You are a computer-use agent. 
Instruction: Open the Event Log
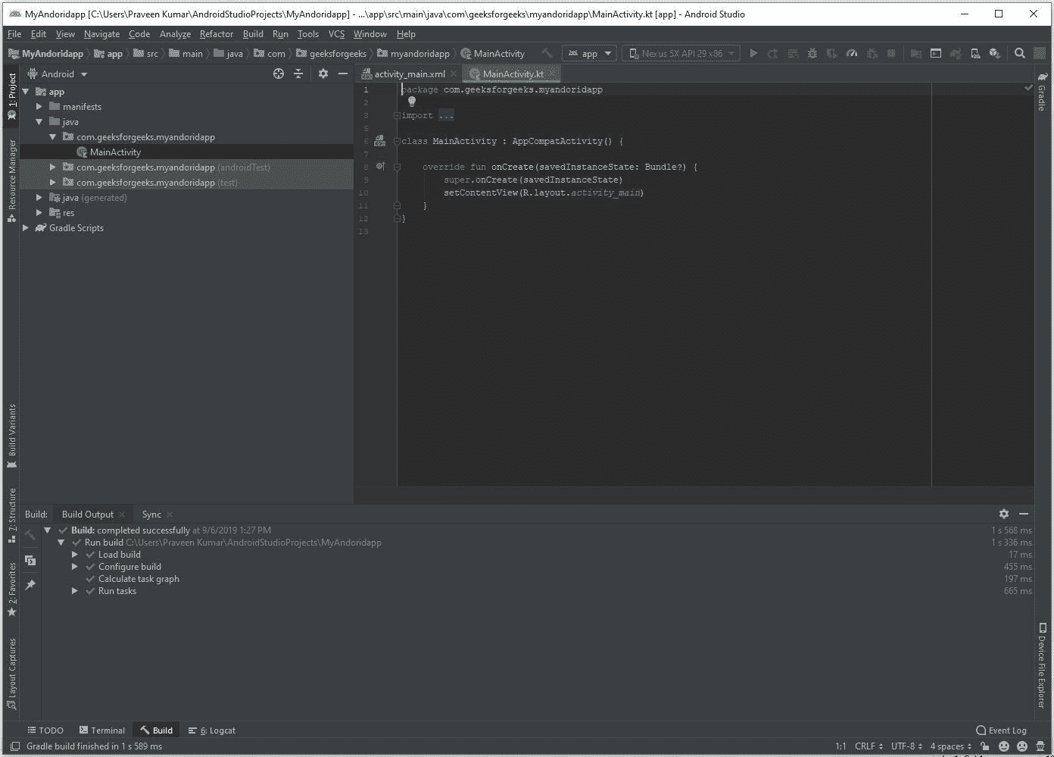coord(1001,730)
